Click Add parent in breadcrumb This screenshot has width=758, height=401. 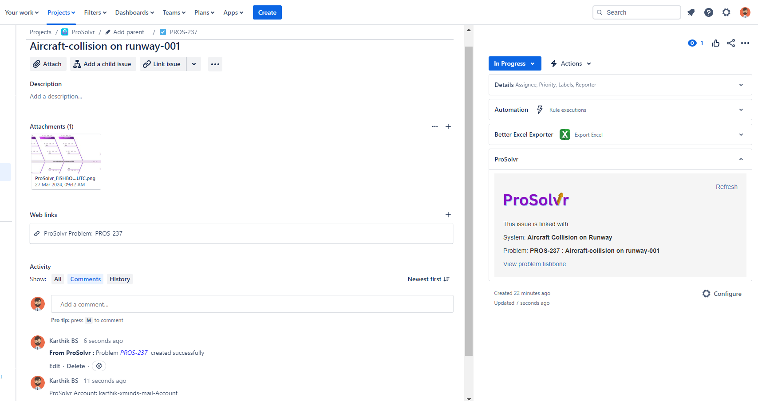(x=125, y=32)
